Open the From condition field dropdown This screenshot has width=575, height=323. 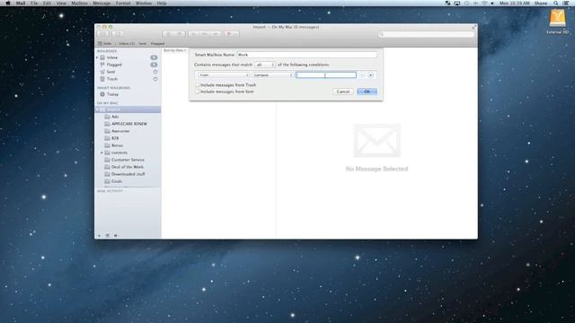pos(224,75)
